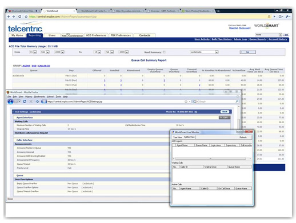Click Firefox stop (X) button
The width and height of the screenshot is (296, 223).
31,102
